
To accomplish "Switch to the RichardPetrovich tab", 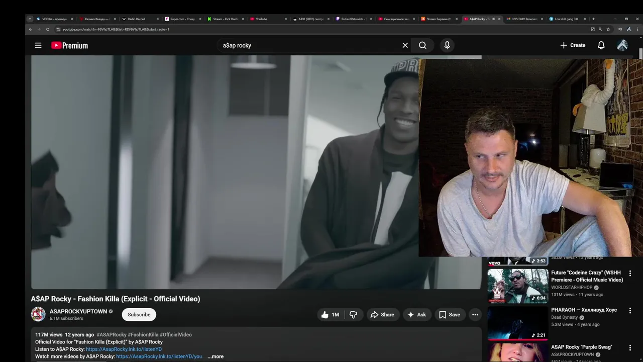I will (353, 19).
